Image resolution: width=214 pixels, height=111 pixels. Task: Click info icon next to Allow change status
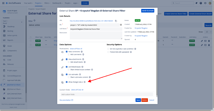point(85,82)
